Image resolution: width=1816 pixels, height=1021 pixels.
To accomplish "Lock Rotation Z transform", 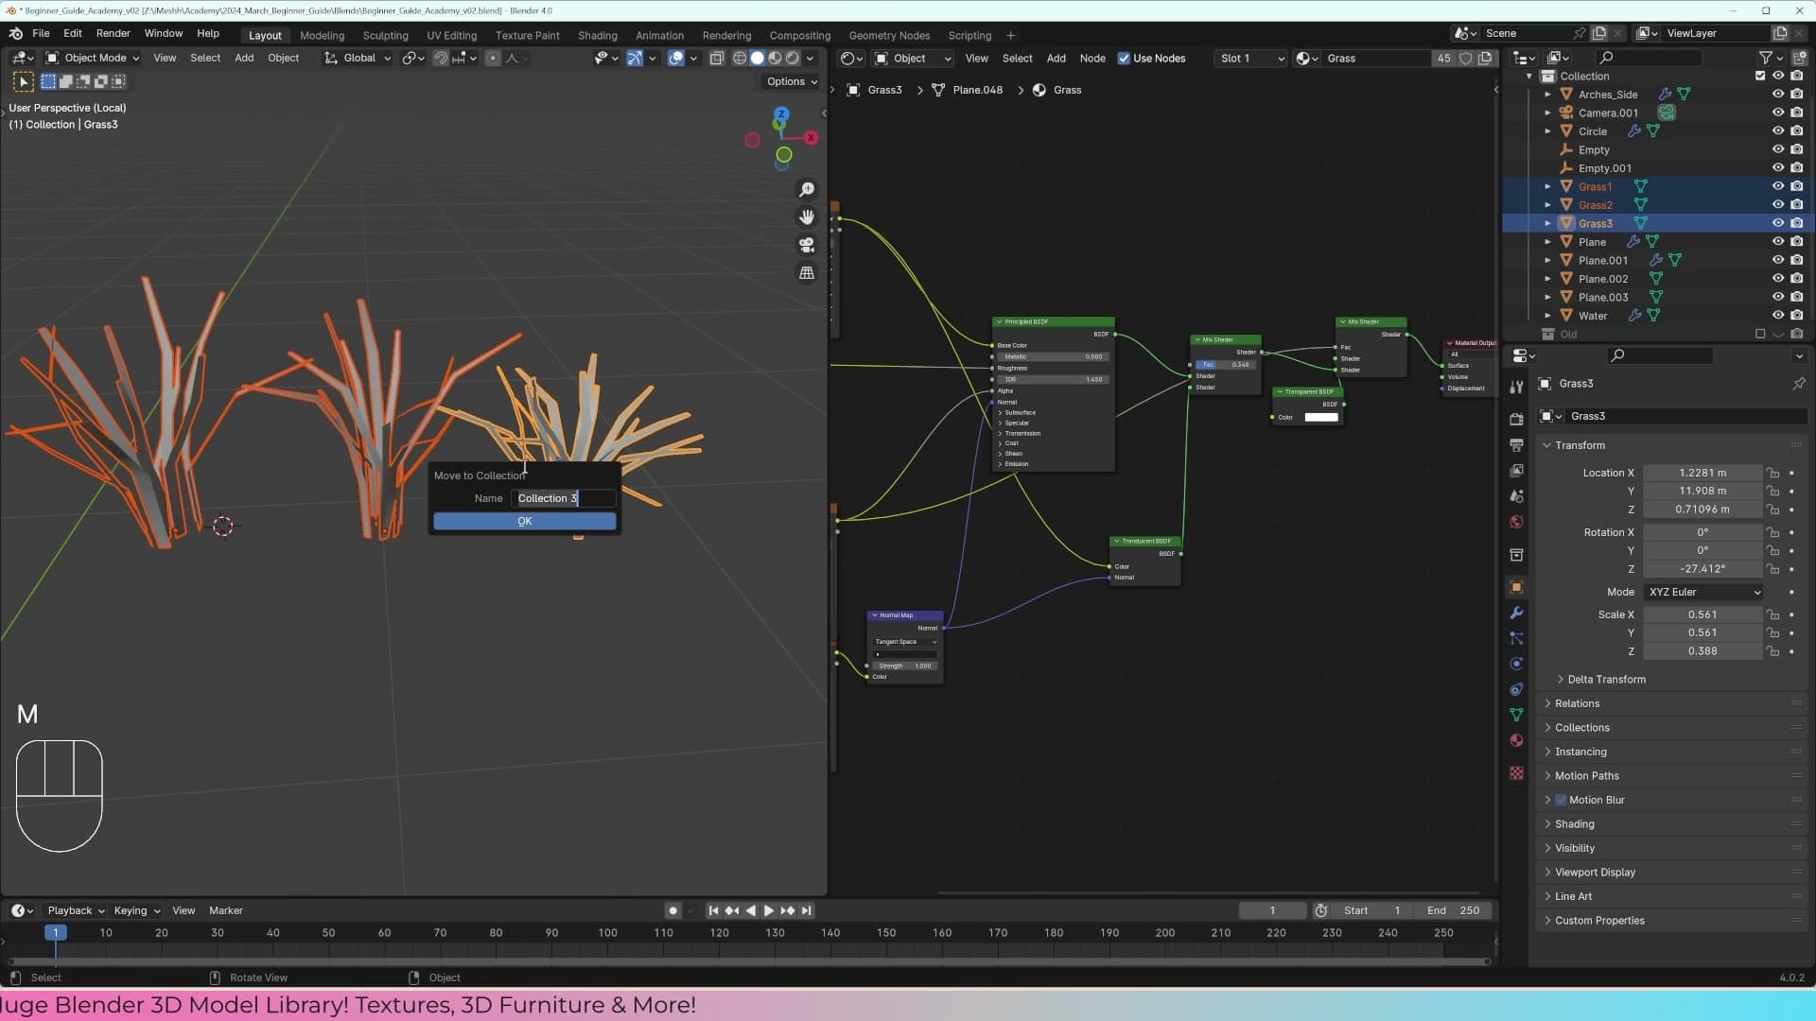I will click(1773, 569).
